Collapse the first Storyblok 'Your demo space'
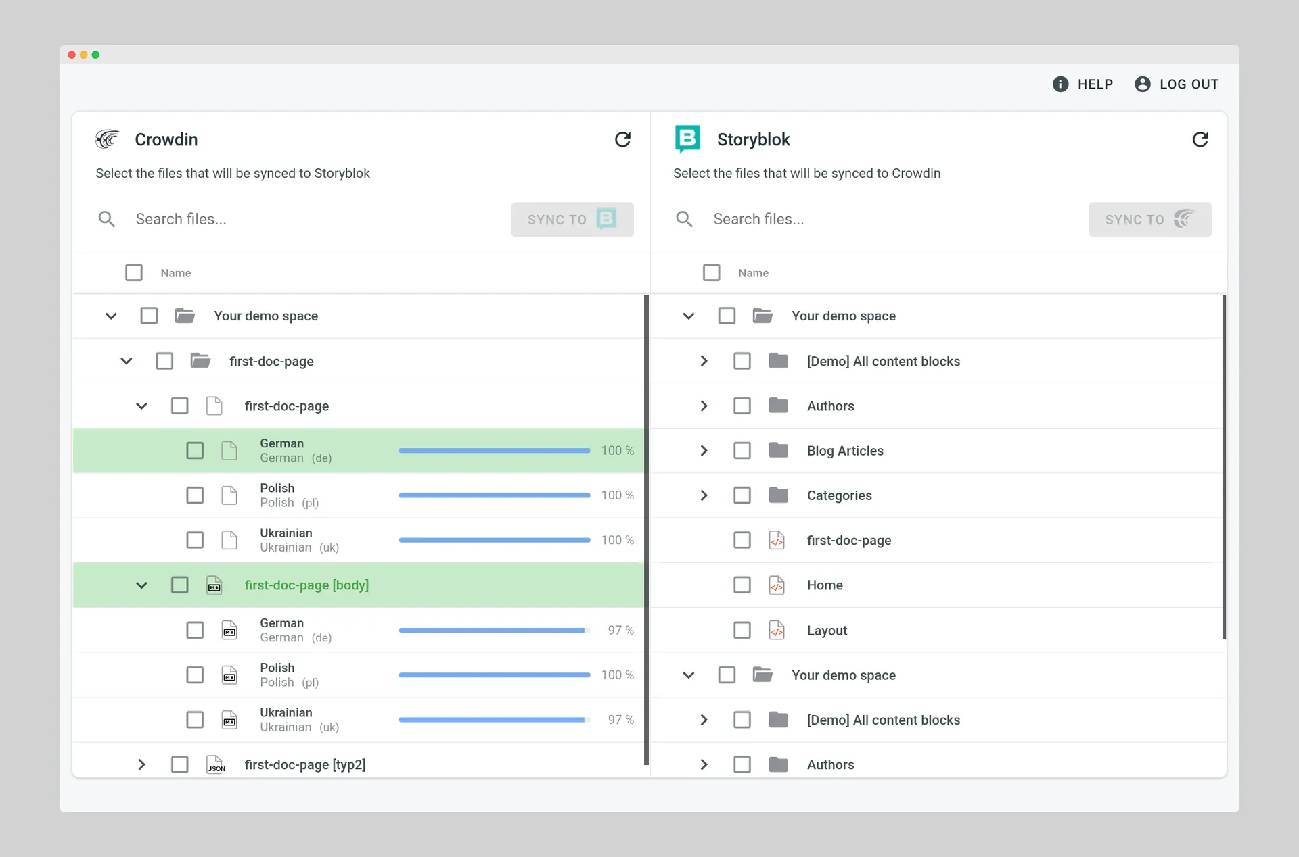Viewport: 1299px width, 857px height. point(689,316)
